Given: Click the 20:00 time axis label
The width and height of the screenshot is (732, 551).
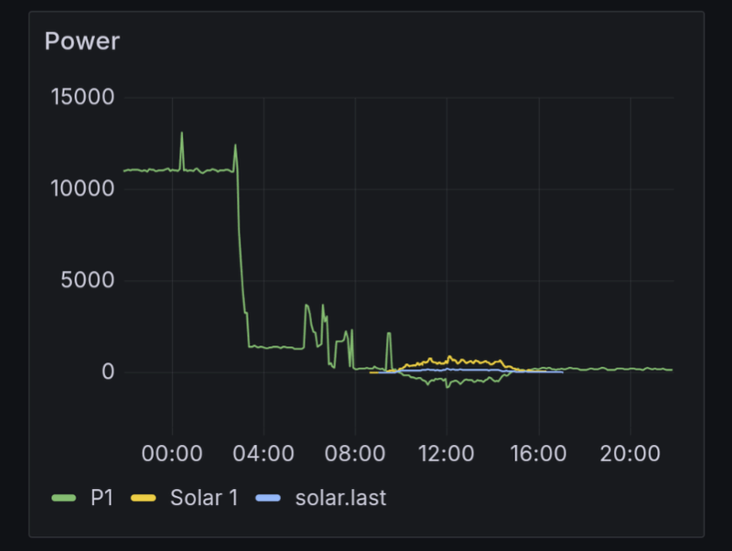Looking at the screenshot, I should [630, 453].
